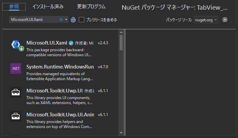Click version v2.4.3 of Microsoft.UI.Xaml

[103, 43]
